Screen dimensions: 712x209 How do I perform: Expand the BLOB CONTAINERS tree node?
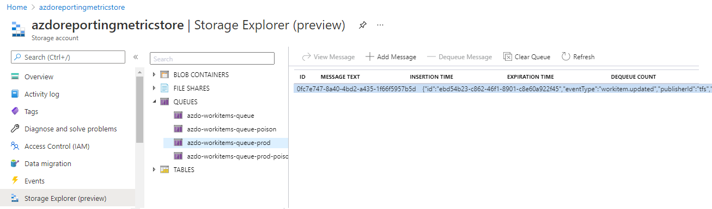(154, 74)
